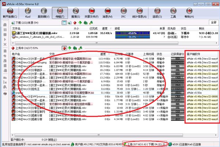Select the ko_windows_7_ultimate download row
Viewport: 220px width, 147px height.
(115, 37)
